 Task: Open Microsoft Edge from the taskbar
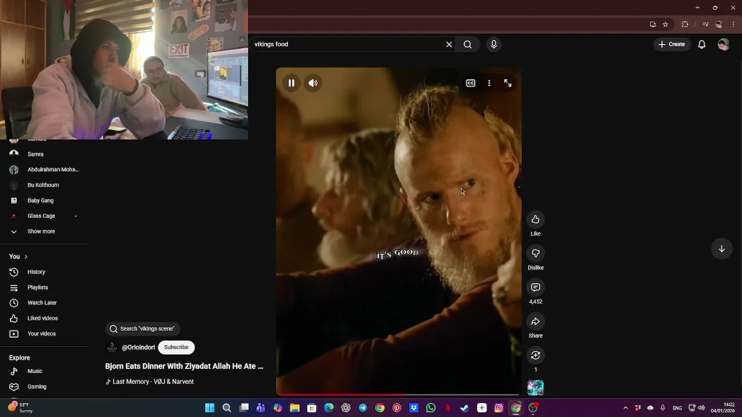329,408
